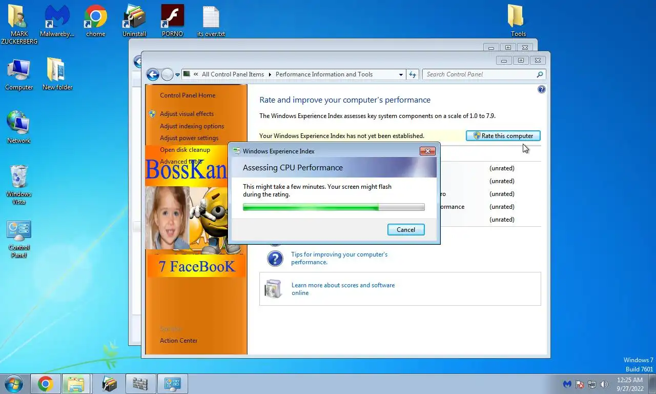Select the Flash-icon desktop shortcut
The width and height of the screenshot is (656, 394).
coord(172,21)
